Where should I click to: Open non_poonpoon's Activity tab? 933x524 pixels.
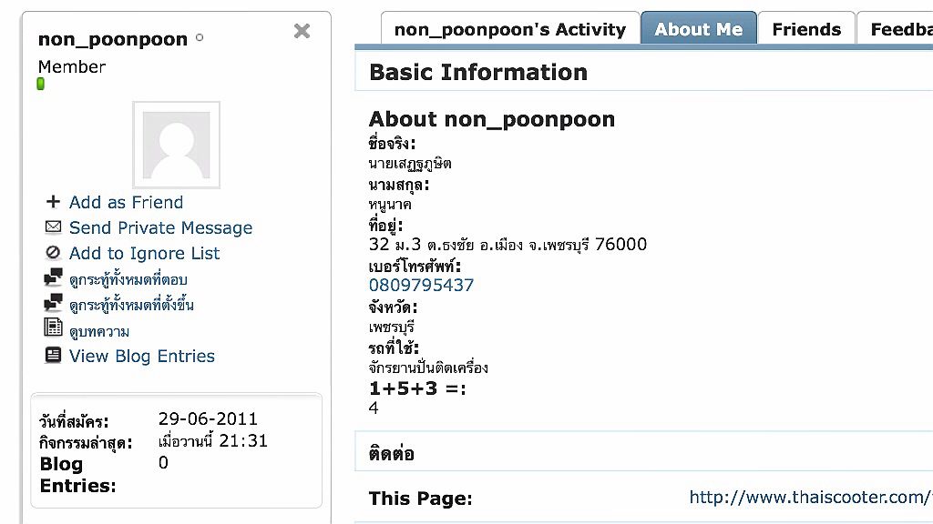509,29
